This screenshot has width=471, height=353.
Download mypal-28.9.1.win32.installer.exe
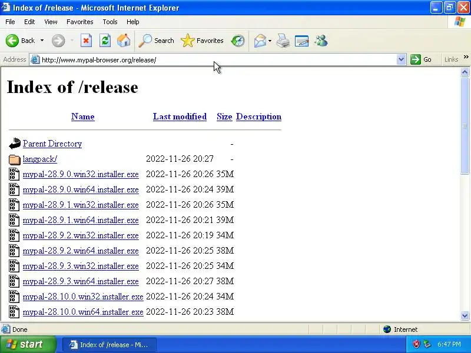click(81, 205)
